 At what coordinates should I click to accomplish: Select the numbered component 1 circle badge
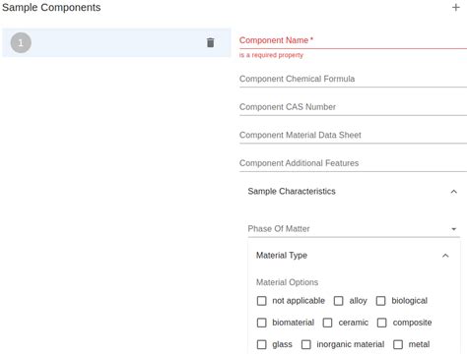[21, 42]
